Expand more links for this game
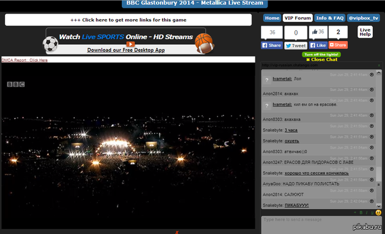The height and width of the screenshot is (234, 385). (x=128, y=20)
